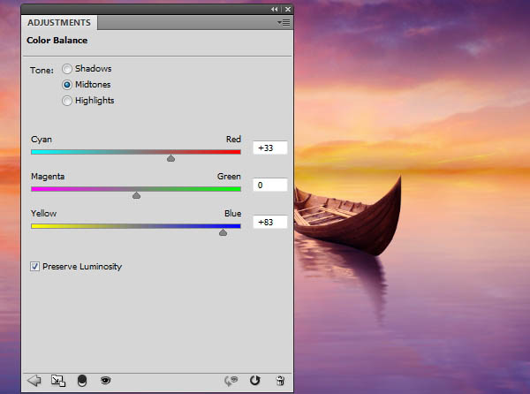The image size is (530, 394).
Task: Toggle the Preserve Luminosity checkbox
Action: [35, 267]
